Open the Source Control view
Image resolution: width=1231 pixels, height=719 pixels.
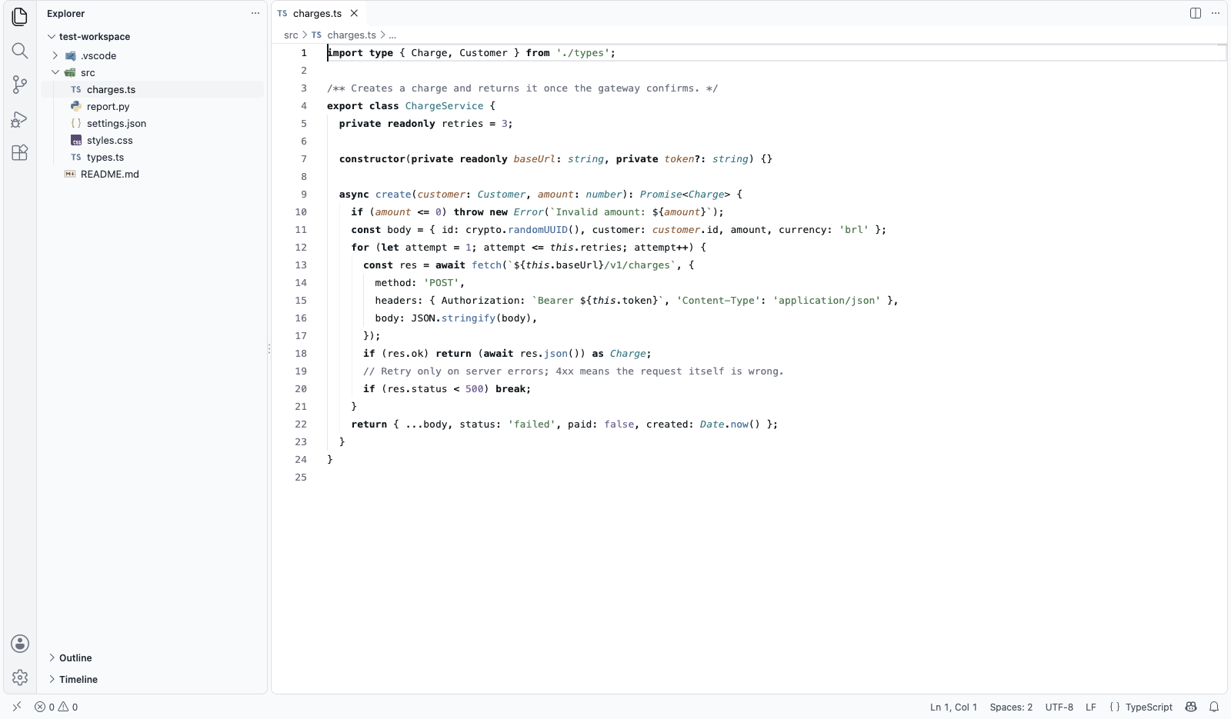click(x=20, y=85)
